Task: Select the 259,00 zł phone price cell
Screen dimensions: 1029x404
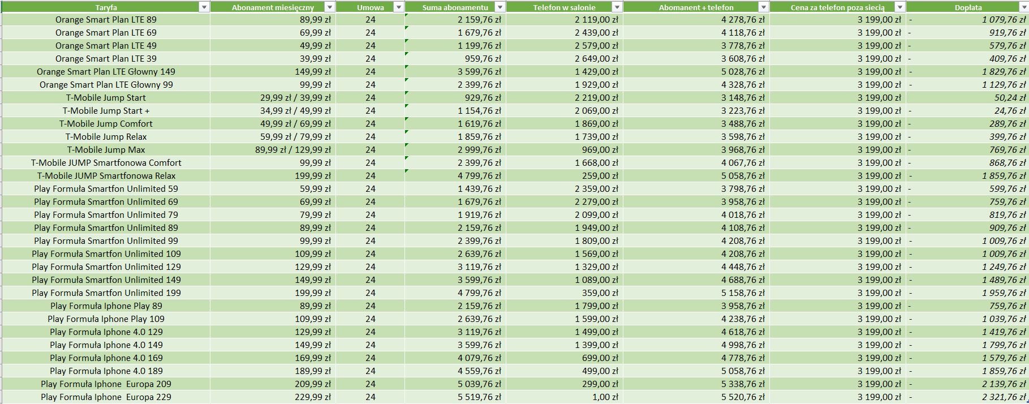Action: [565, 175]
